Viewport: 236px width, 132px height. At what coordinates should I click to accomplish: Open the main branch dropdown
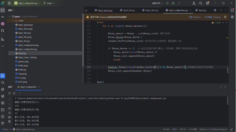49,3
